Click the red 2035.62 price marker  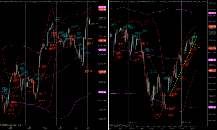pyautogui.click(x=102, y=72)
